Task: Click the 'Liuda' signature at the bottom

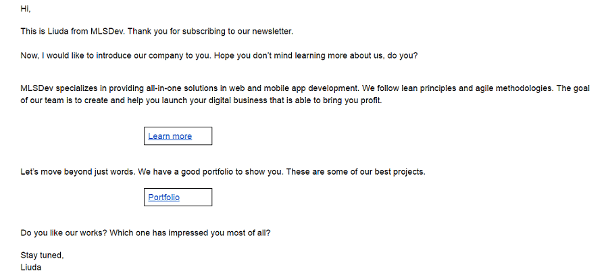Action: pos(30,267)
